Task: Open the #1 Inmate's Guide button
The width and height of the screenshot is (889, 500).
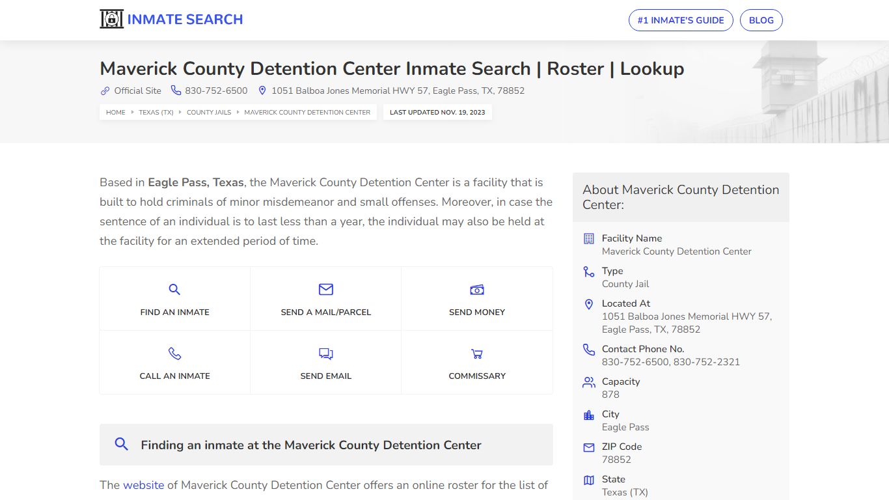Action: (681, 20)
